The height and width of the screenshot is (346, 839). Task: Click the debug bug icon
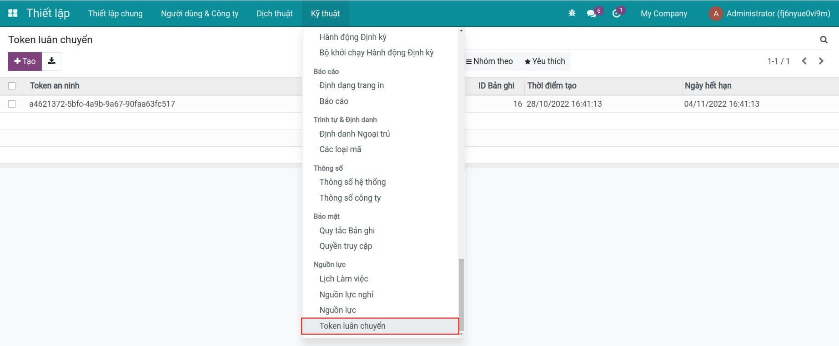(x=572, y=14)
